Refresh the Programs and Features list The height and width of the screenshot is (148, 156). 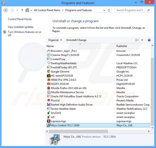[x=109, y=10]
